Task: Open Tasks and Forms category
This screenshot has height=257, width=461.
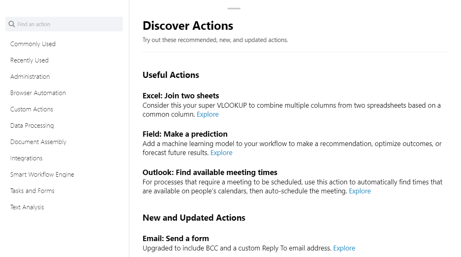Action: tap(32, 191)
